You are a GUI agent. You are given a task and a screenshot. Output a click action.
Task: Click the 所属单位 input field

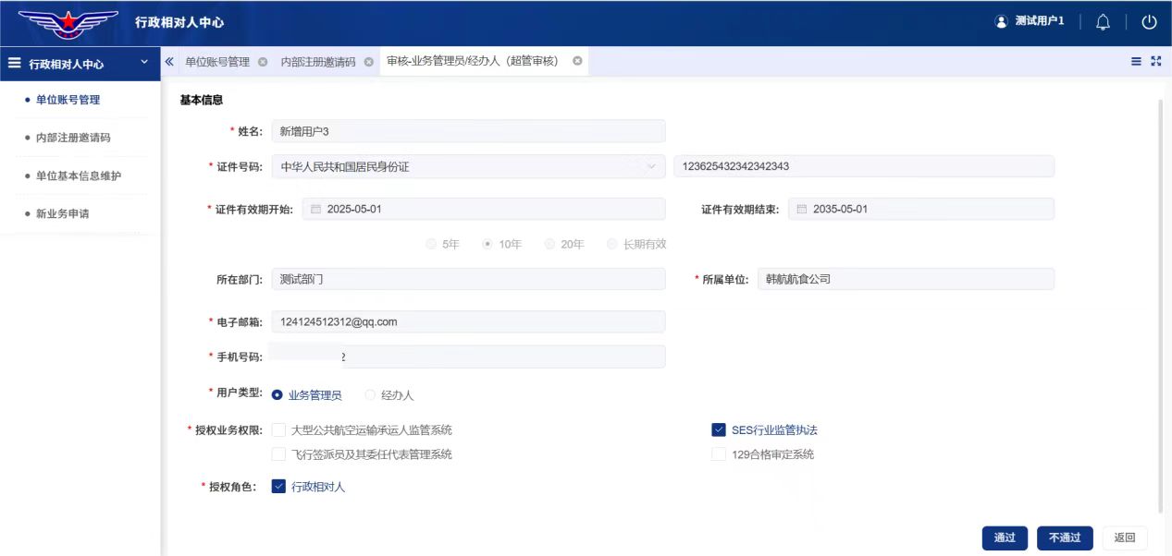point(906,279)
